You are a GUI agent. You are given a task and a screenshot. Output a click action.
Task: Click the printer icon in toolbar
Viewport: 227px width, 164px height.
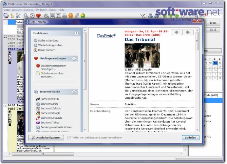coord(65,16)
